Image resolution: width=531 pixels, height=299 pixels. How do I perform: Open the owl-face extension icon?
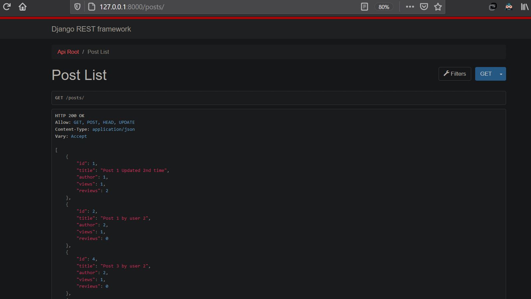click(509, 7)
